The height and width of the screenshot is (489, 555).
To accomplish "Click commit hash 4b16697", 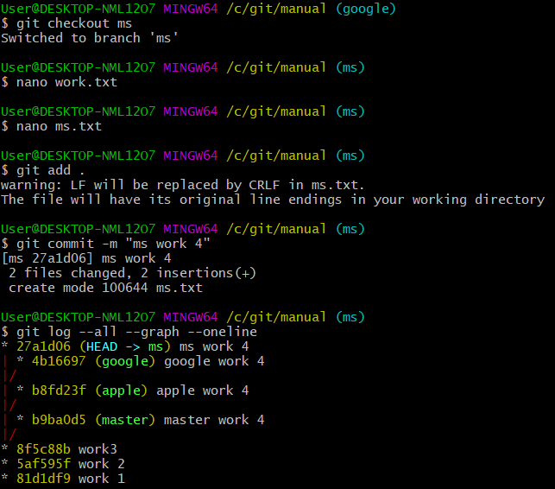I will (x=59, y=361).
